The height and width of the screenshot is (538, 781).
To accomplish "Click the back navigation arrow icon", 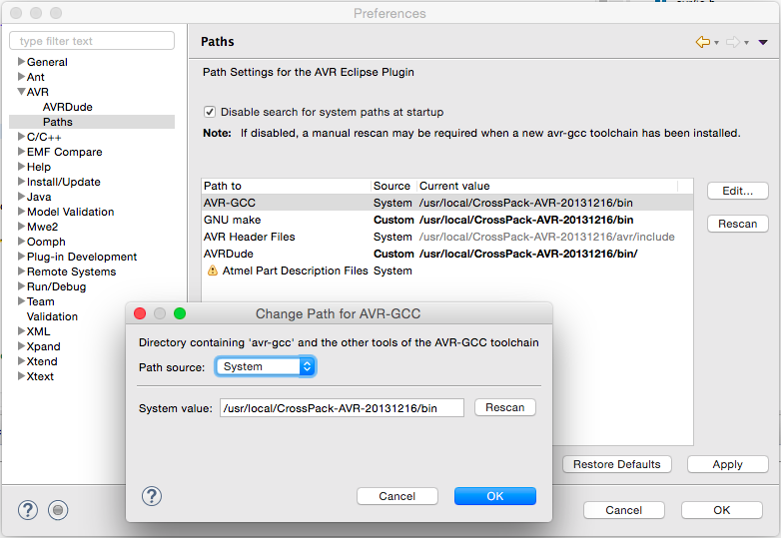I will pos(703,42).
